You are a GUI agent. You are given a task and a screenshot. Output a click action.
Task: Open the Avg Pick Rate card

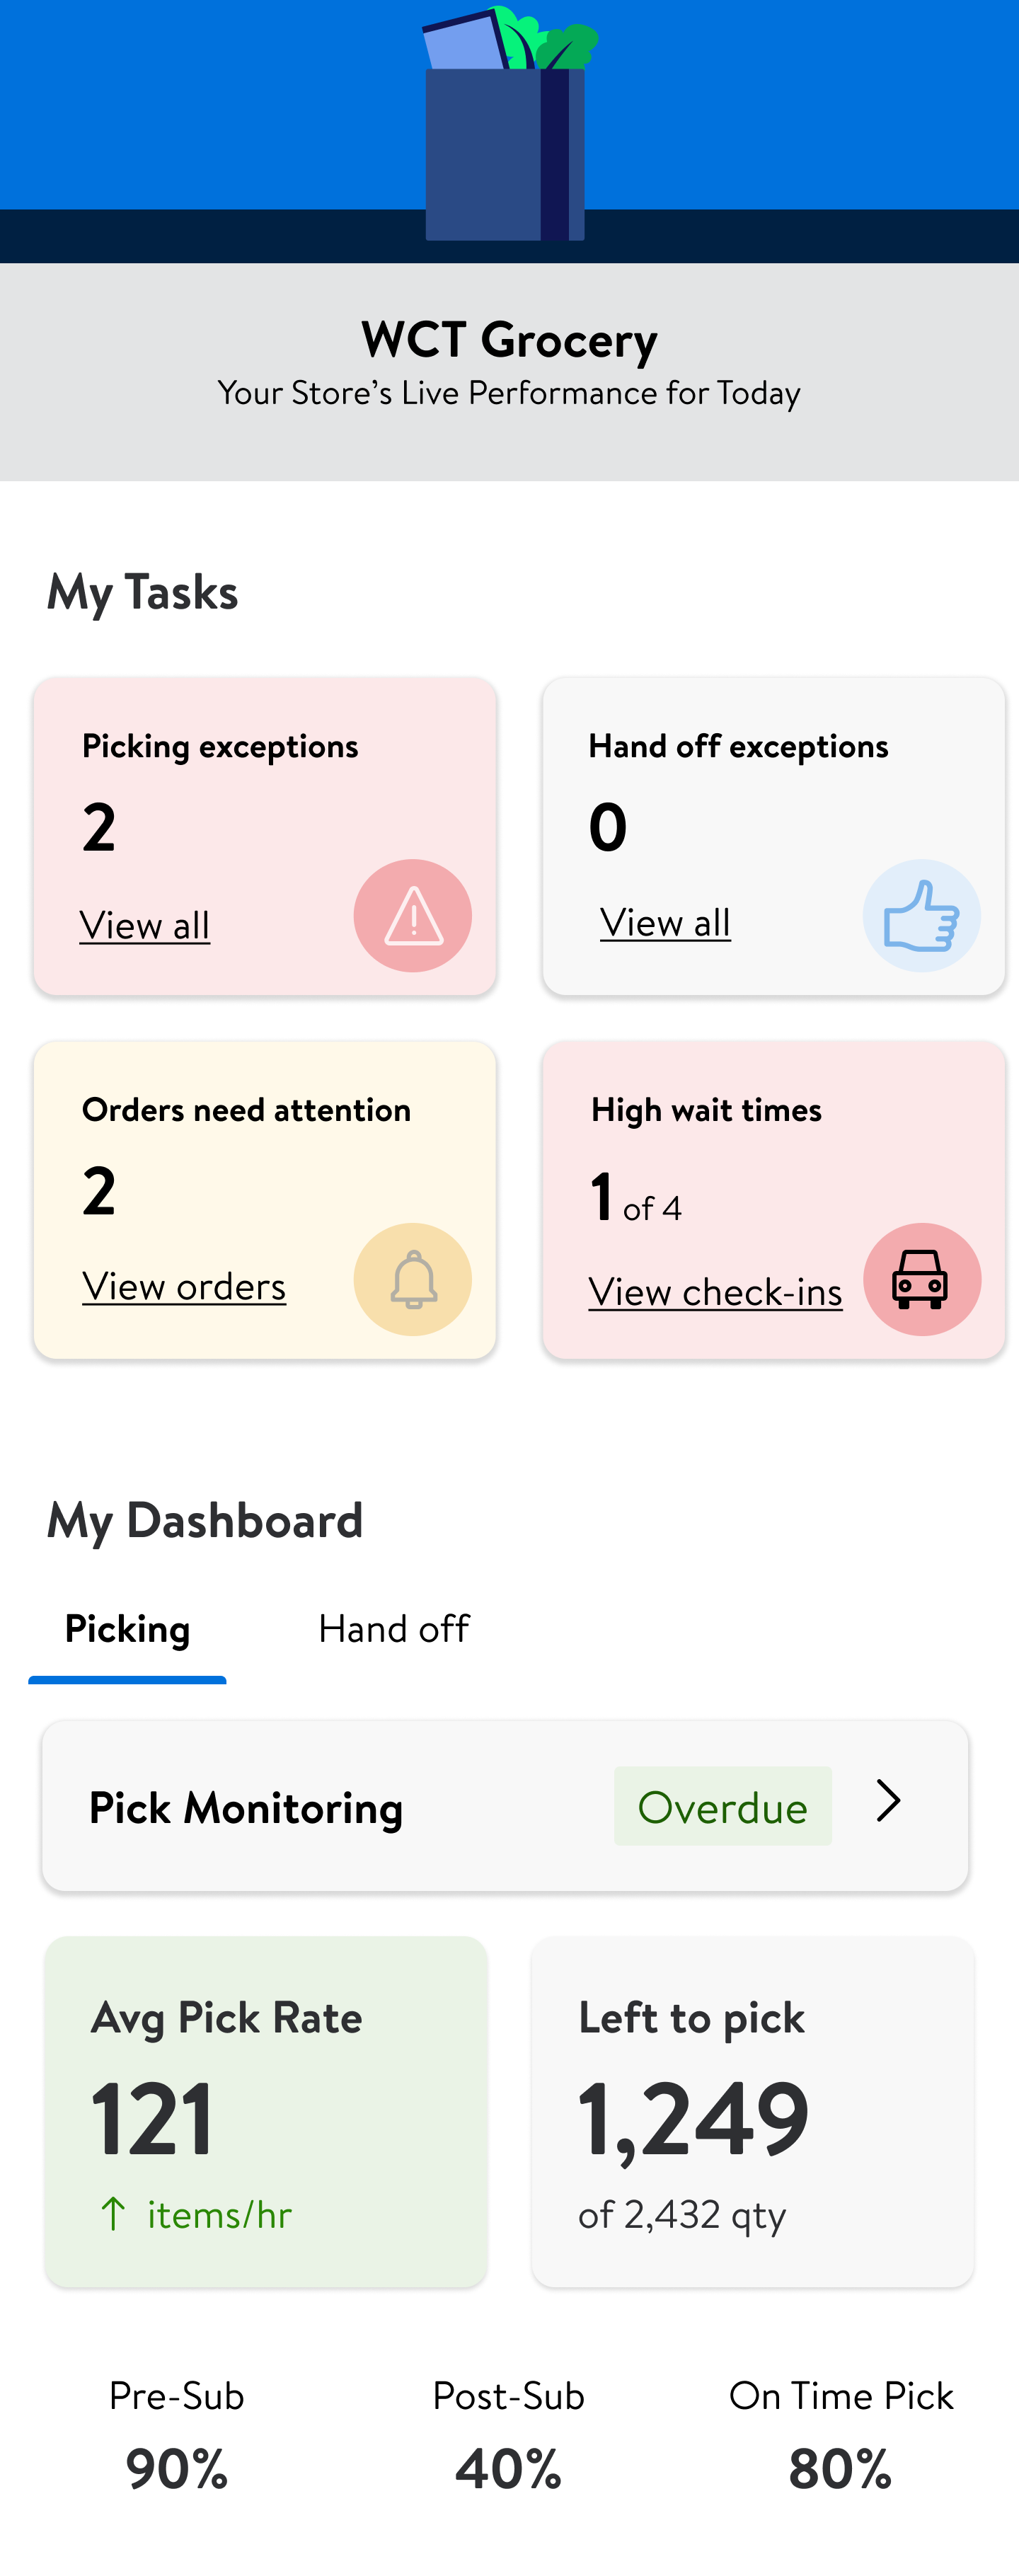tap(266, 2111)
